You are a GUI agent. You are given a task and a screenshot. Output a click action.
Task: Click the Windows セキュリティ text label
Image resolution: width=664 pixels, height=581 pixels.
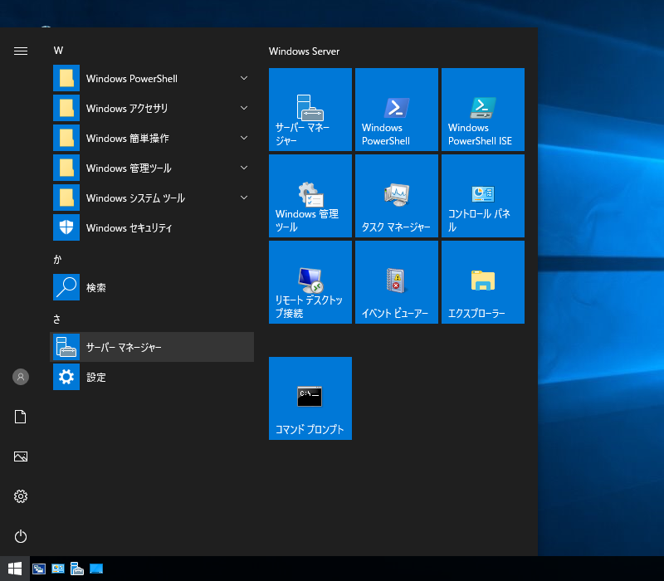coord(129,227)
